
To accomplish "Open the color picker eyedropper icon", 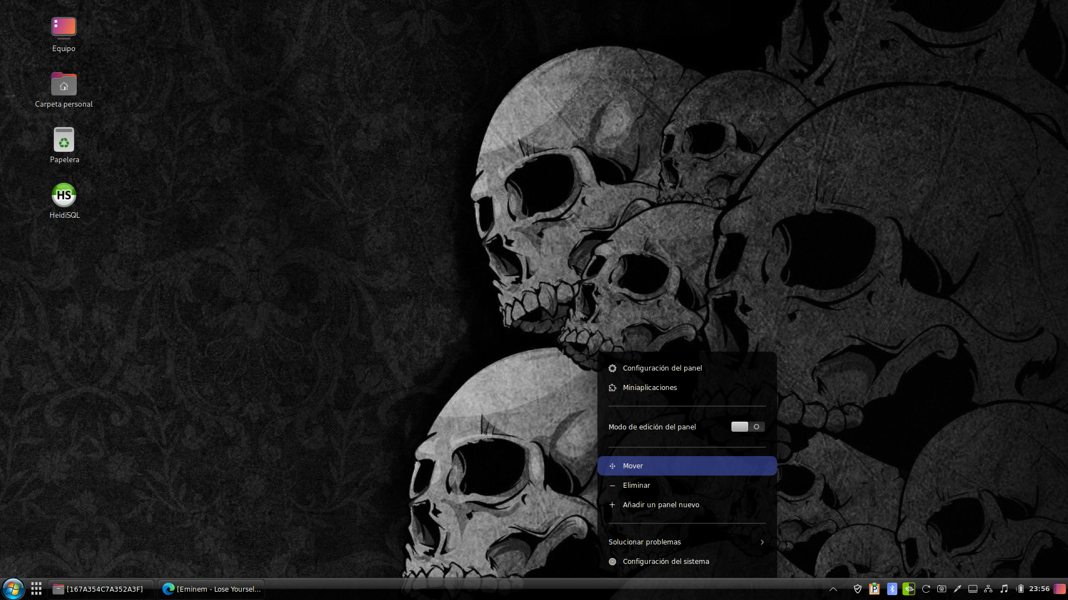I will point(957,589).
